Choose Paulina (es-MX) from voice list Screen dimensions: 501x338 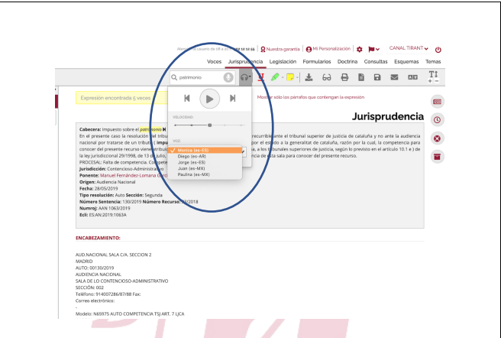tap(194, 174)
